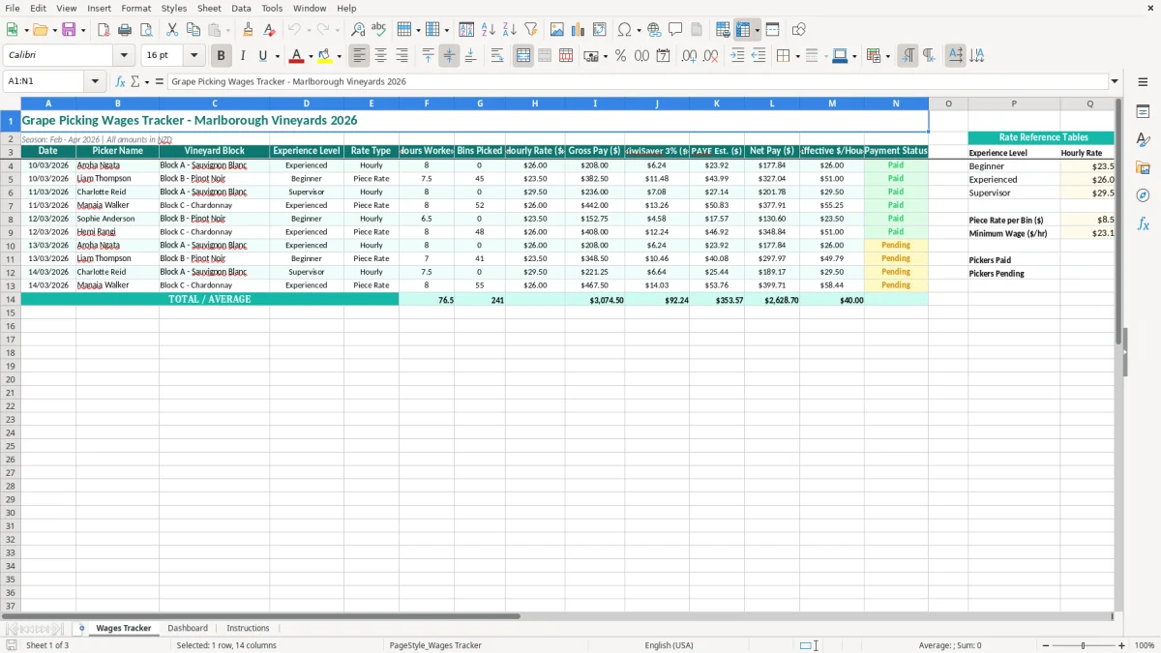Align text to the left
The height and width of the screenshot is (653, 1161).
point(360,56)
